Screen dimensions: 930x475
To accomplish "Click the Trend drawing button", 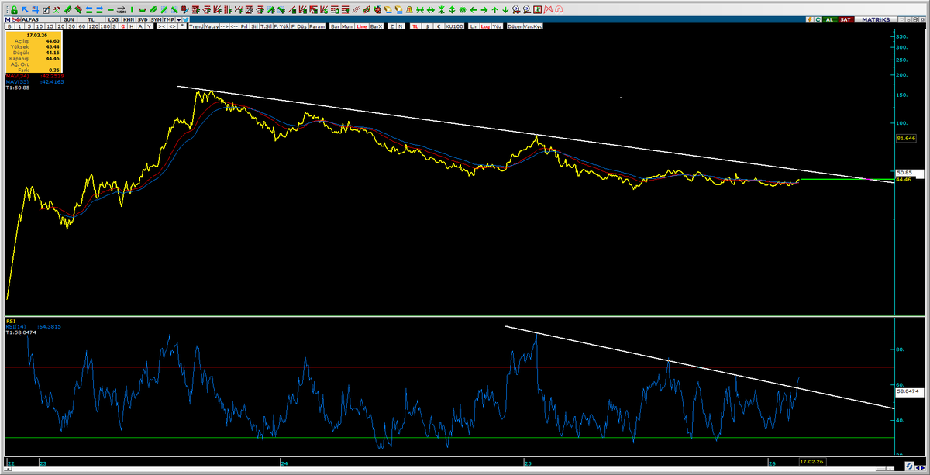I will (x=197, y=26).
